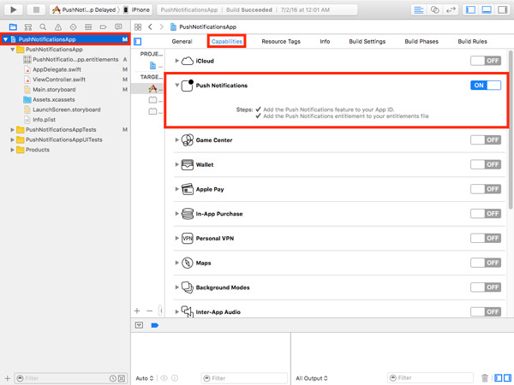Expand the Products folder

tap(12, 150)
